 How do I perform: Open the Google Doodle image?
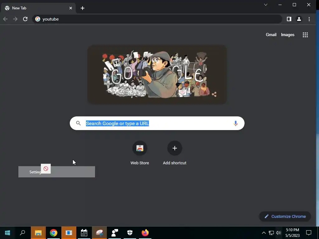point(157,75)
